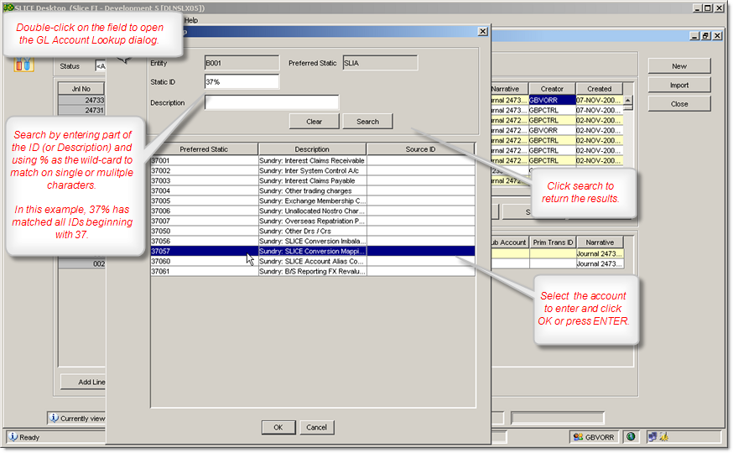Click the Ready info icon in status bar

point(13,437)
